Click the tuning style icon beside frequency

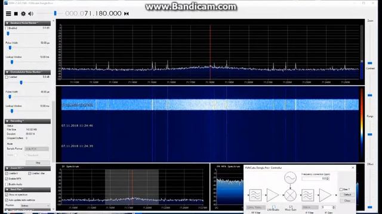click(127, 14)
